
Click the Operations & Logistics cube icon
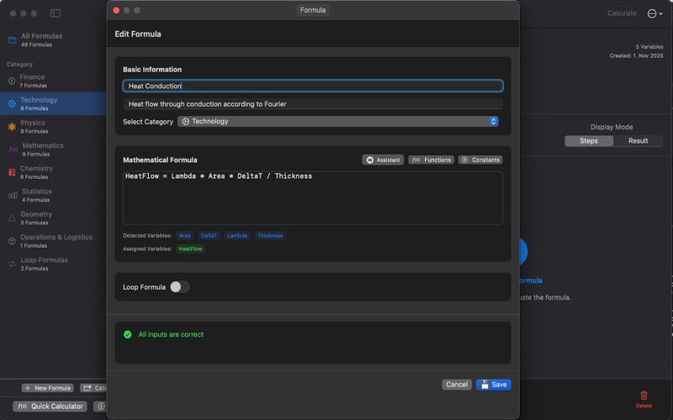[x=12, y=241]
